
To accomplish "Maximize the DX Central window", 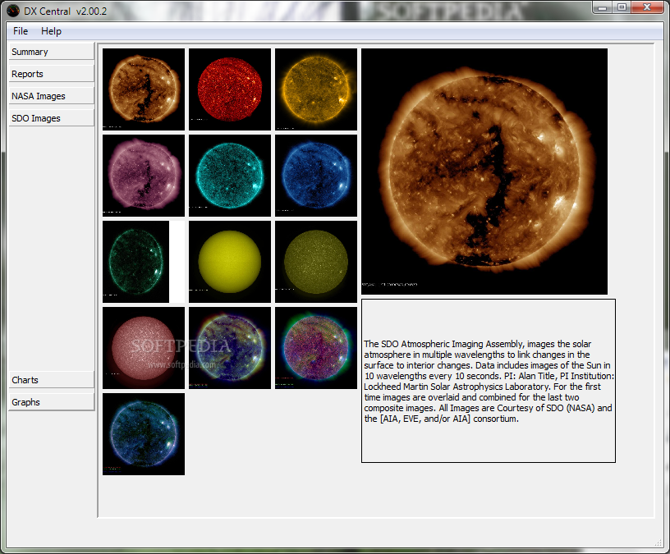I will (x=622, y=7).
